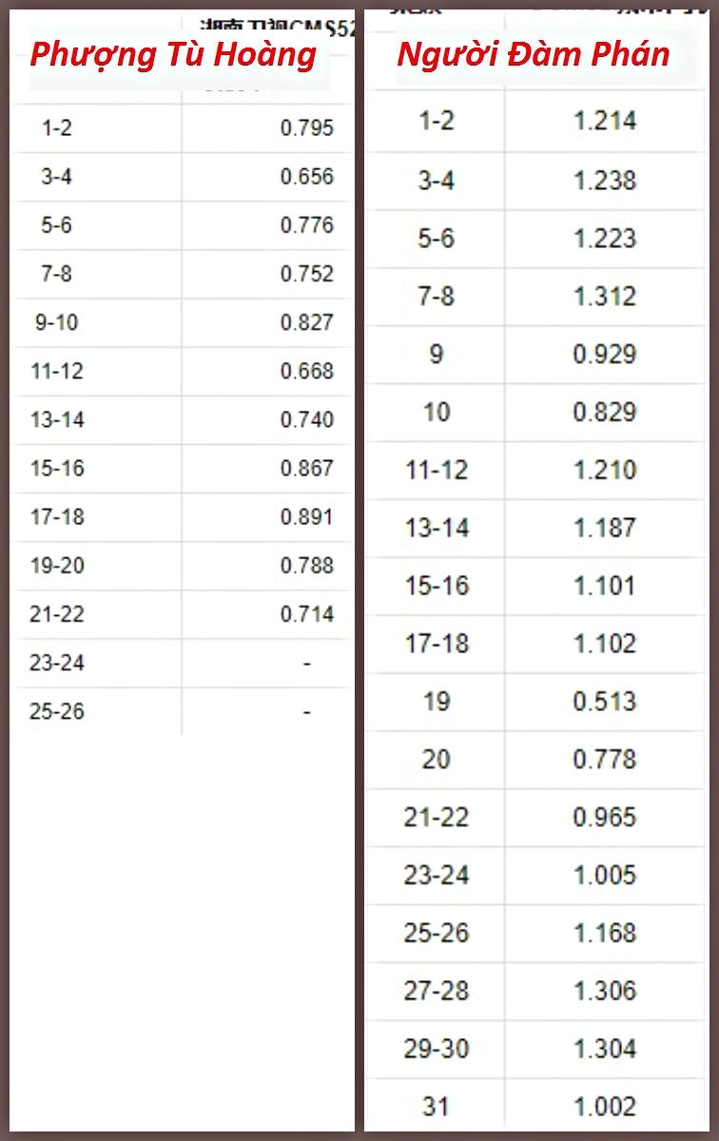Click episode 17-18 in left table

pos(56,516)
